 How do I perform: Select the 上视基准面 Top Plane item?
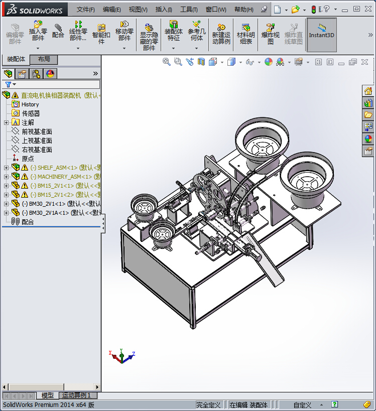37,141
